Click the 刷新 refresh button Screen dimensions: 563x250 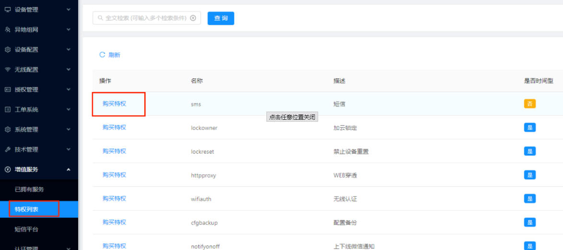tap(110, 55)
